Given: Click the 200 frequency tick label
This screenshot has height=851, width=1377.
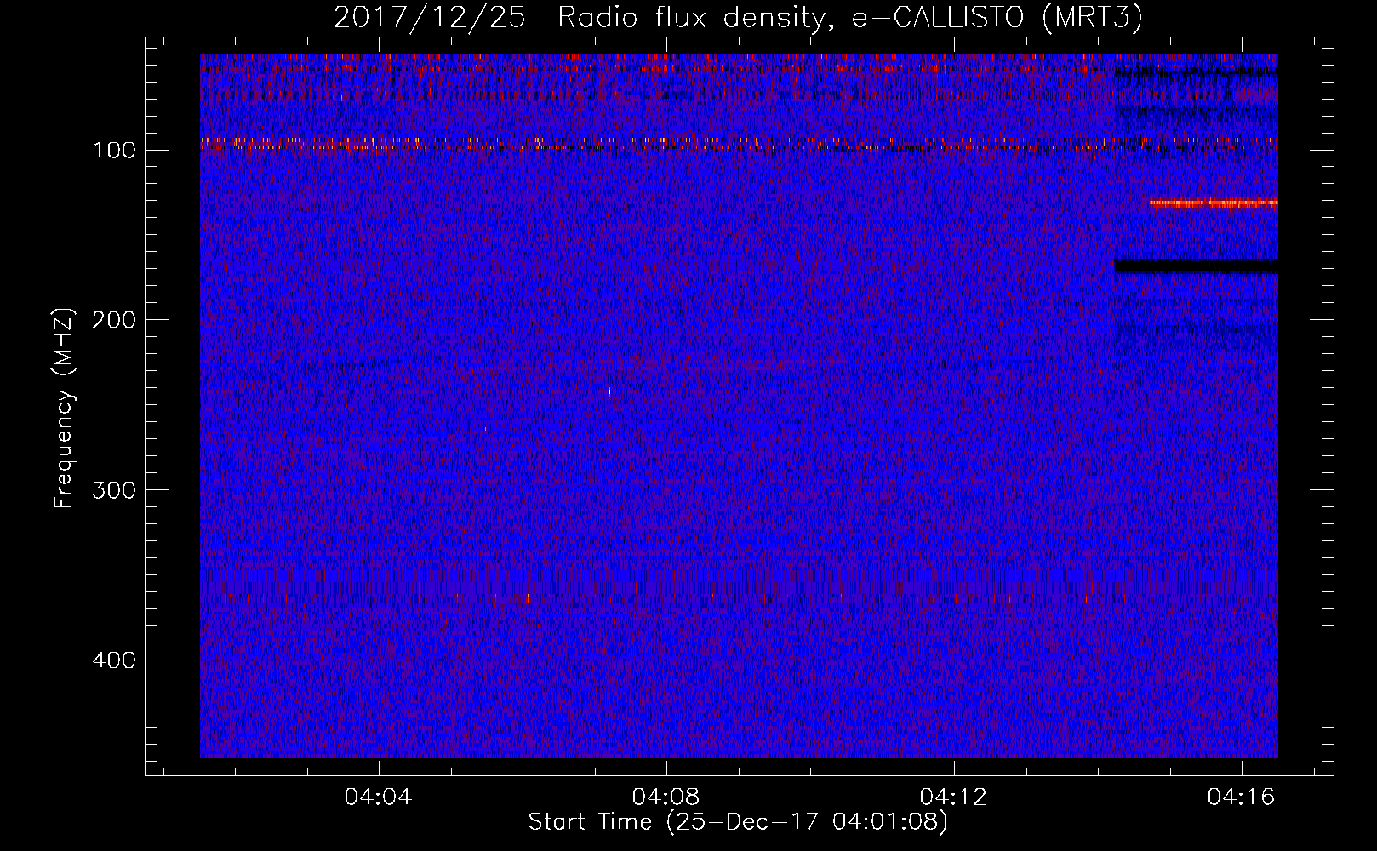Looking at the screenshot, I should tap(115, 320).
